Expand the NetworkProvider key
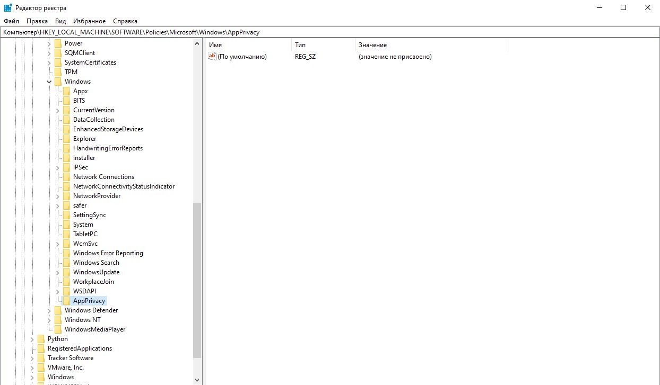The width and height of the screenshot is (660, 385). pos(58,196)
